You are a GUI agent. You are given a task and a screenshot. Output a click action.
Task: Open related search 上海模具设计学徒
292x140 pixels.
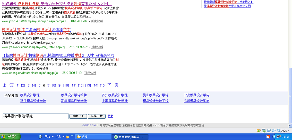[115, 101]
